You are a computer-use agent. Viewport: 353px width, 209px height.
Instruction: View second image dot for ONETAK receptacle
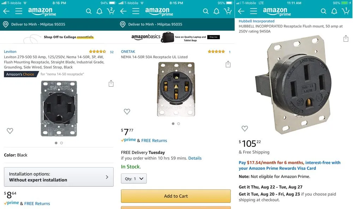point(179,124)
